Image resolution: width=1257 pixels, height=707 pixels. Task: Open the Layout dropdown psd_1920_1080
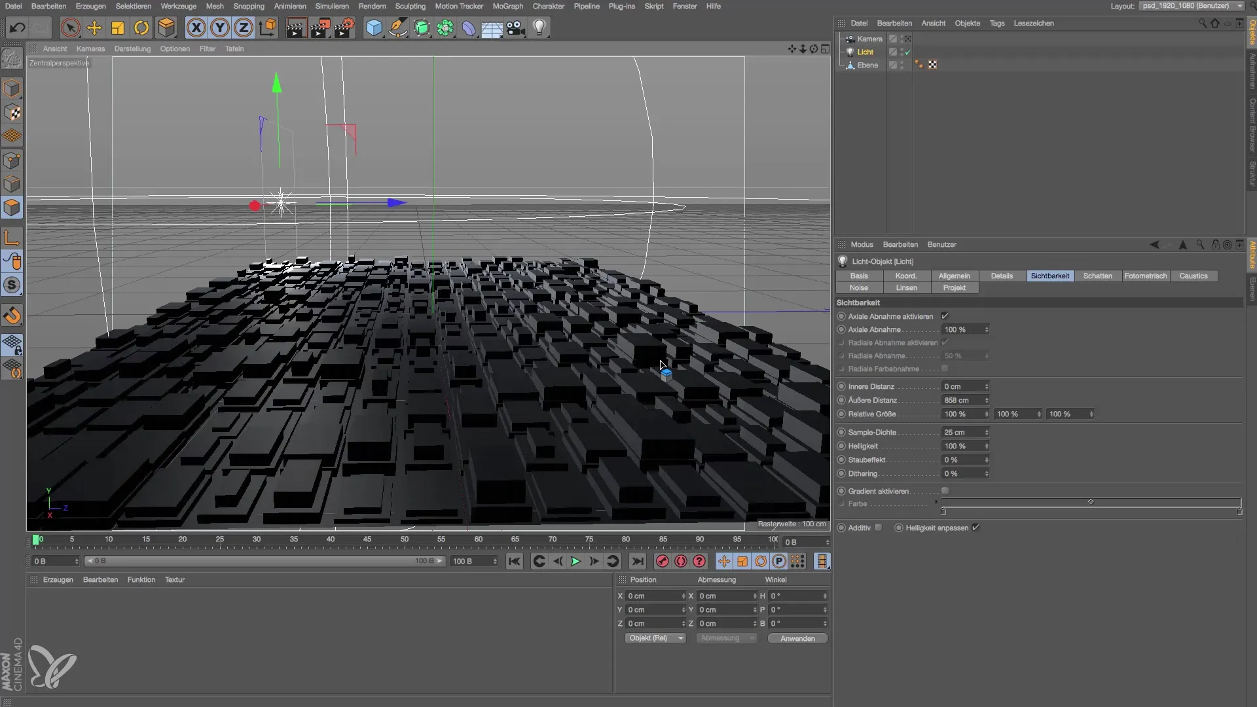(x=1192, y=6)
